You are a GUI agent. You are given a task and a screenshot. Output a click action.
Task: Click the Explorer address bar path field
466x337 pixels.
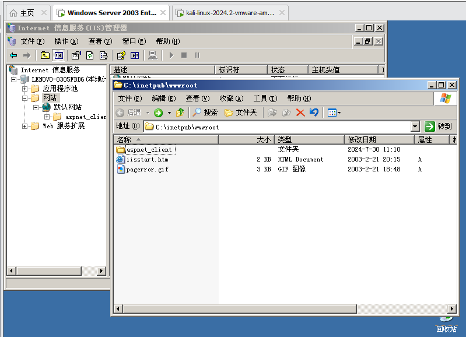pyautogui.click(x=277, y=127)
